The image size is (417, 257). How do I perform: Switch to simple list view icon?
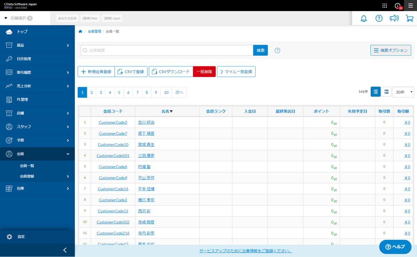pyautogui.click(x=376, y=92)
